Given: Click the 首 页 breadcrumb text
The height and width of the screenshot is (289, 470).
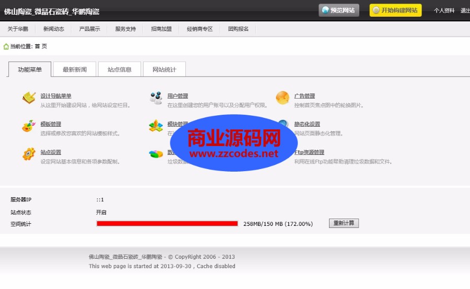Looking at the screenshot, I should (x=41, y=46).
